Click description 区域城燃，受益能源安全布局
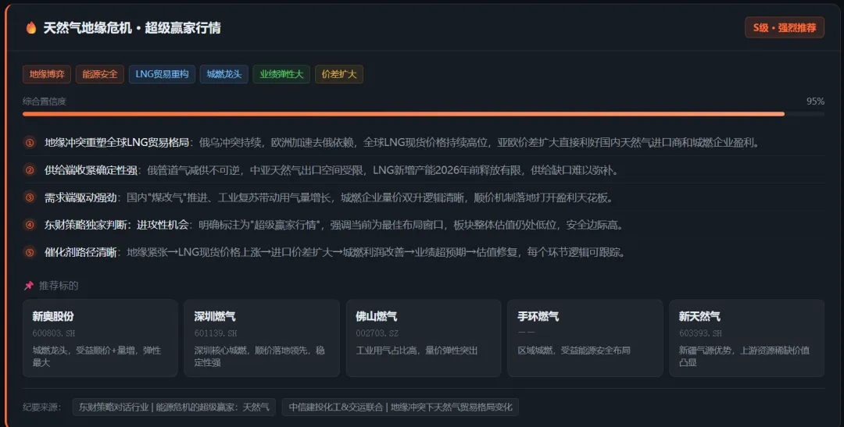Image resolution: width=844 pixels, height=427 pixels. click(x=574, y=350)
